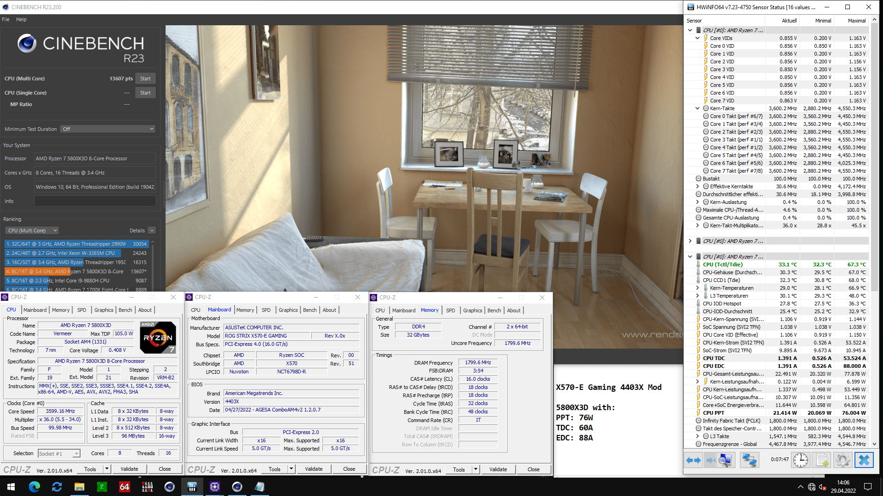Reset sensor timer with clock icon
Screen dimensions: 883x496
tap(801, 460)
